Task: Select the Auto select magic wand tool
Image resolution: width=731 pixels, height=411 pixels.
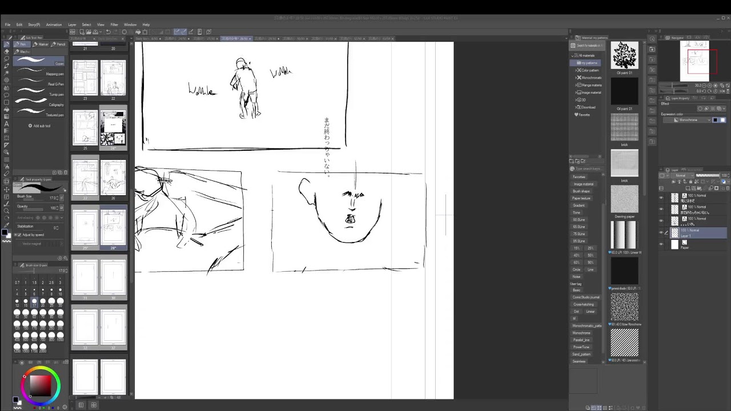Action: 7,72
